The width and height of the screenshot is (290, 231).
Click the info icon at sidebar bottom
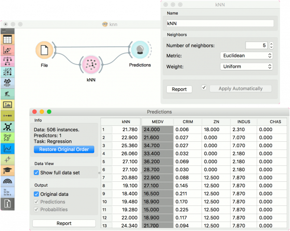click(8, 204)
